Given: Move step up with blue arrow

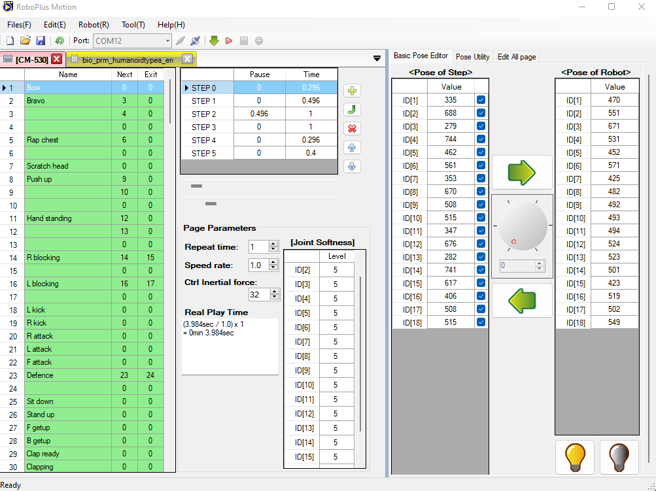Looking at the screenshot, I should [x=352, y=148].
